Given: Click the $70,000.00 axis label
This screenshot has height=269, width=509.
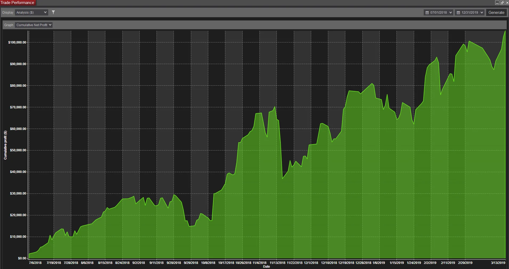Looking at the screenshot, I should [18, 107].
